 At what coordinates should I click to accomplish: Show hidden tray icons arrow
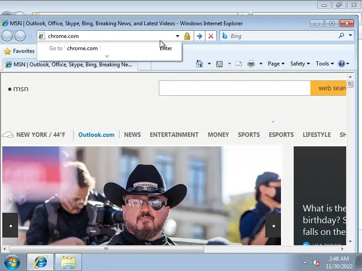305,262
